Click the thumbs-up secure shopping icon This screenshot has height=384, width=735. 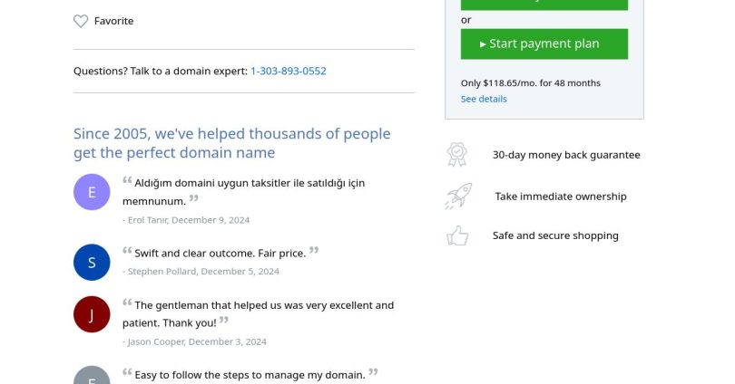coord(457,235)
